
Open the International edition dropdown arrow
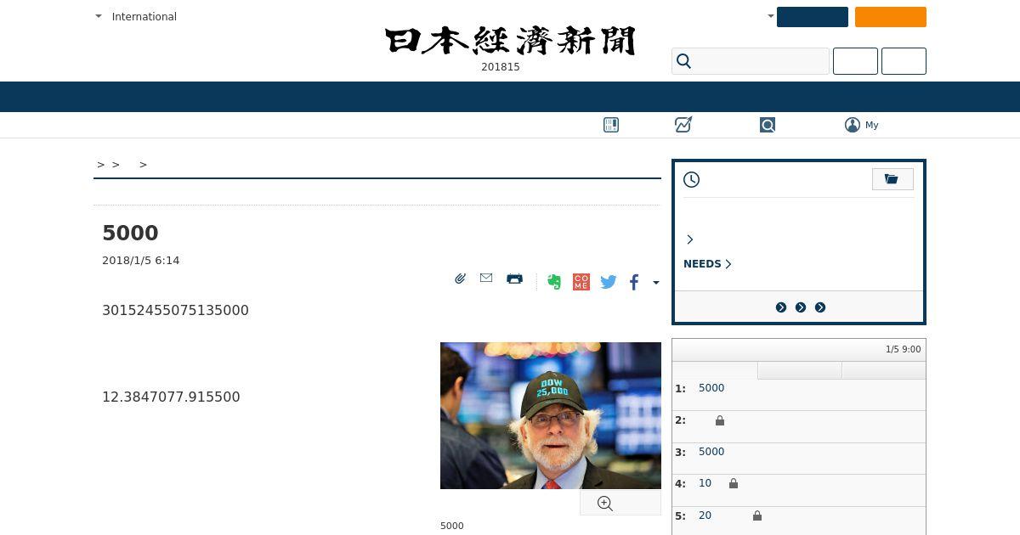tap(99, 16)
